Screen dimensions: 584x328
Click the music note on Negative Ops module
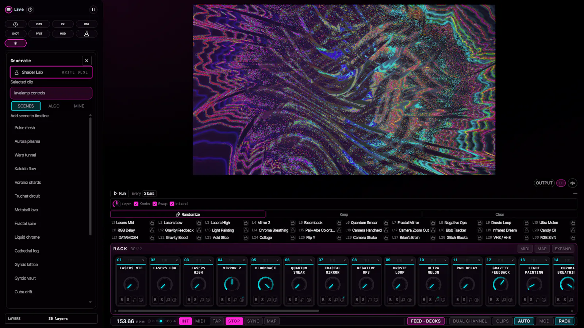(370, 300)
